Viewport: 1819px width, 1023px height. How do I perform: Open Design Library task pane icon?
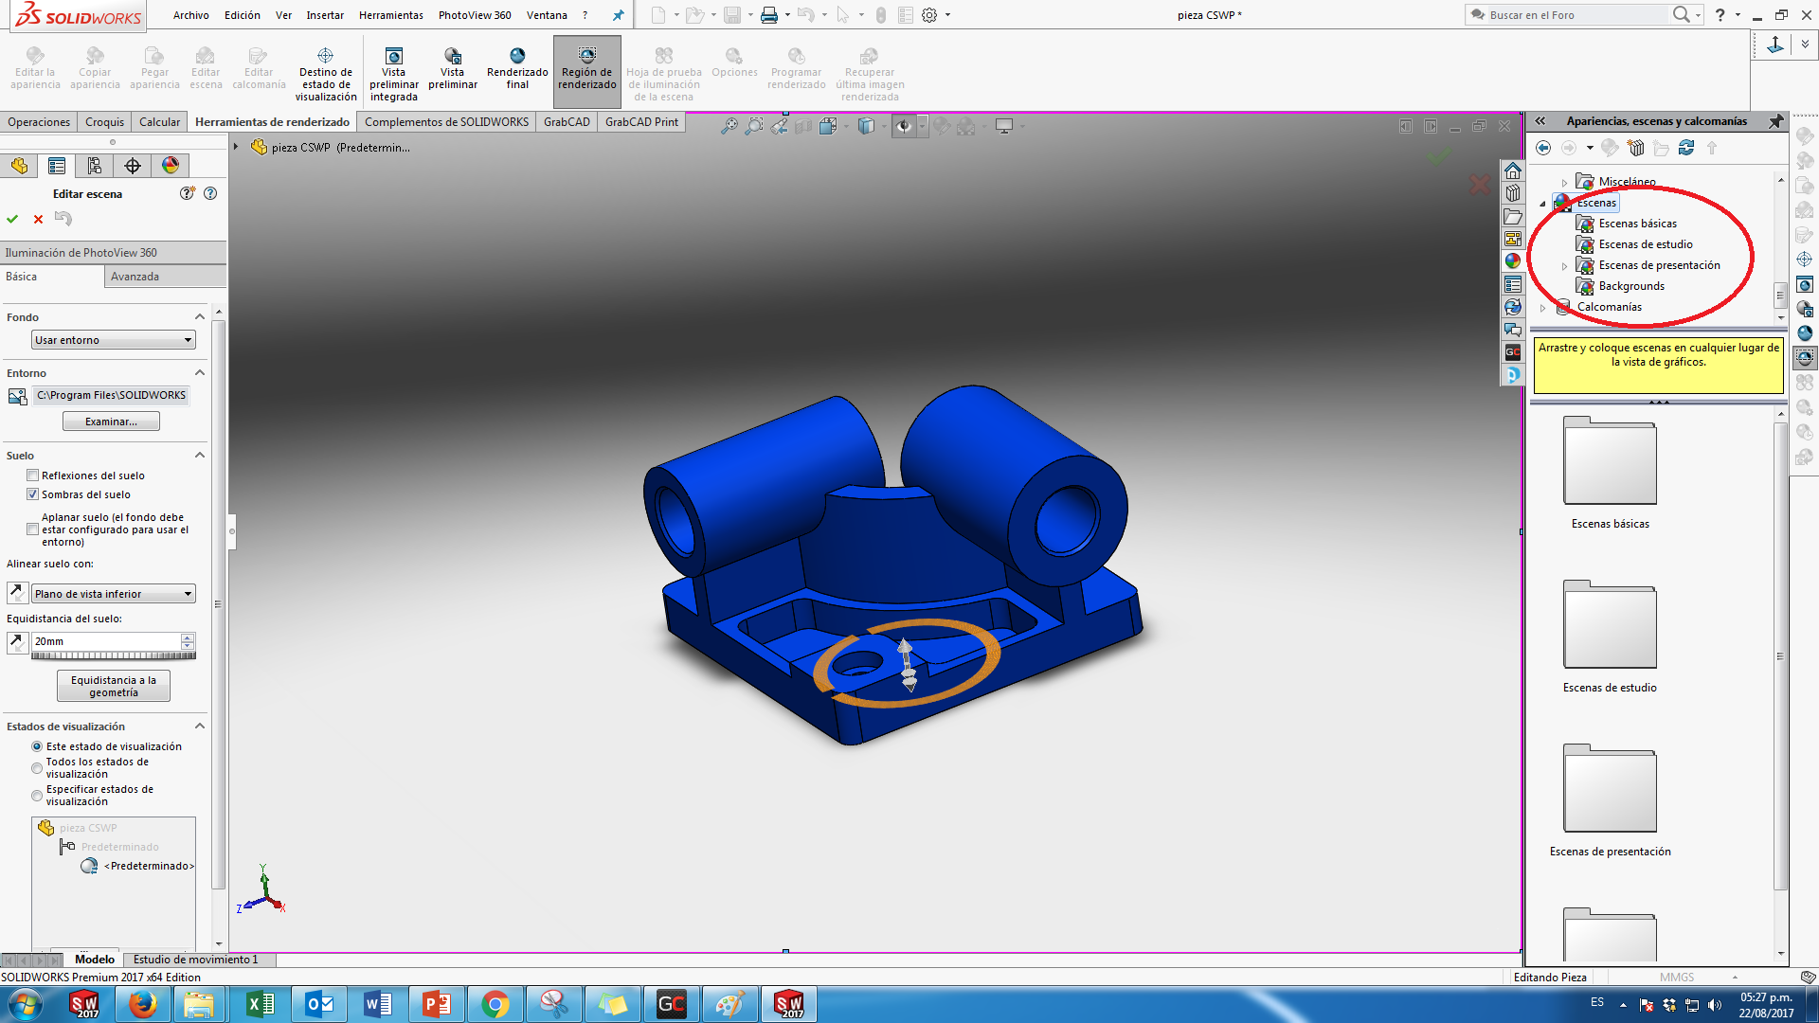click(1513, 193)
